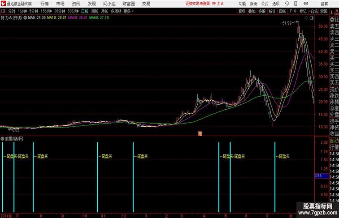This screenshot has width=339, height=218.
Task: Click the MA10: 28.81 value
Action: (x=56, y=18)
